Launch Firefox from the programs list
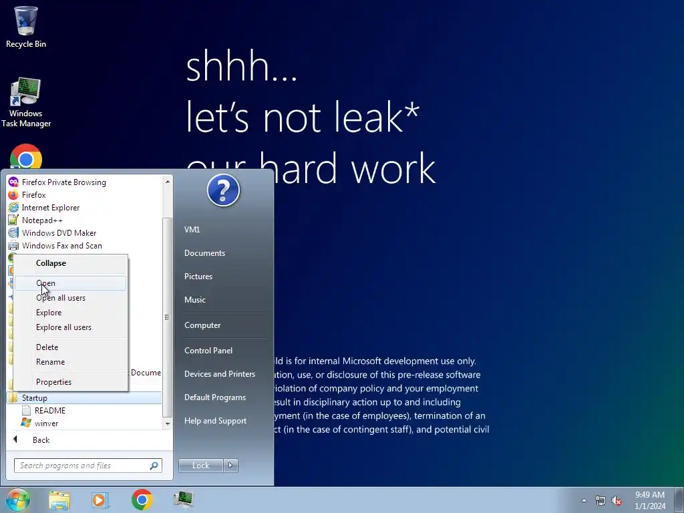The height and width of the screenshot is (513, 684). click(33, 194)
